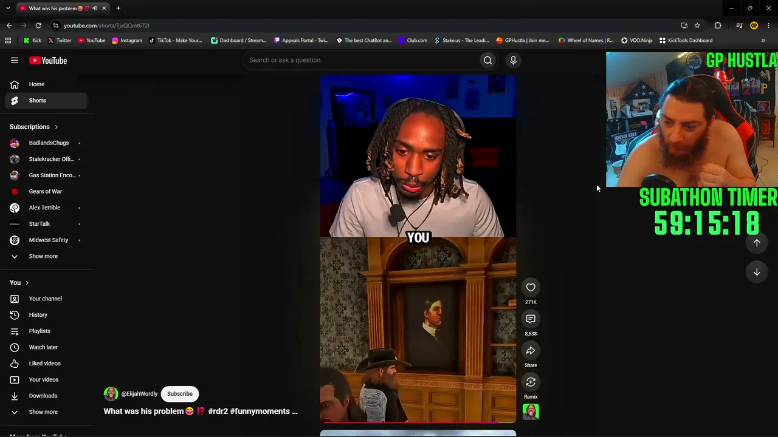Share this short using the arrow icon

point(531,351)
